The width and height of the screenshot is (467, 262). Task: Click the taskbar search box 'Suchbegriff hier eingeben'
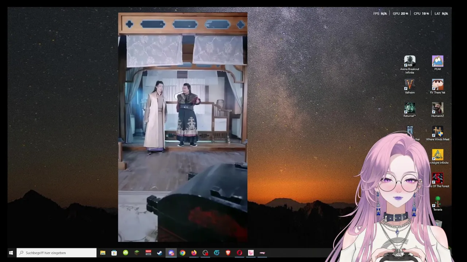(57, 253)
